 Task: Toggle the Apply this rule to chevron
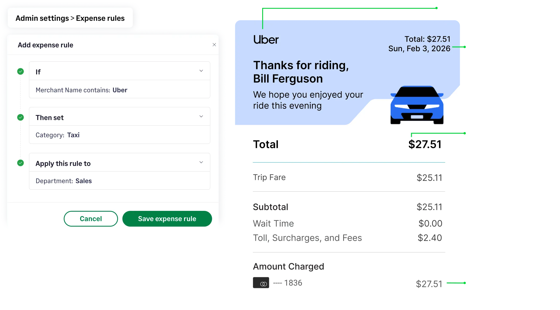tap(201, 162)
